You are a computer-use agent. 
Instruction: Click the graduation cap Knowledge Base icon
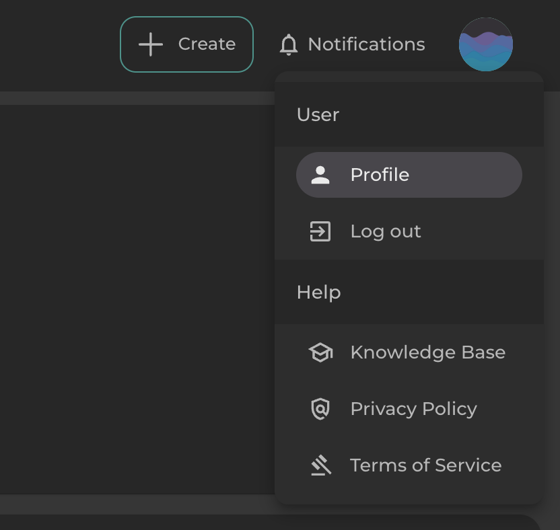320,352
